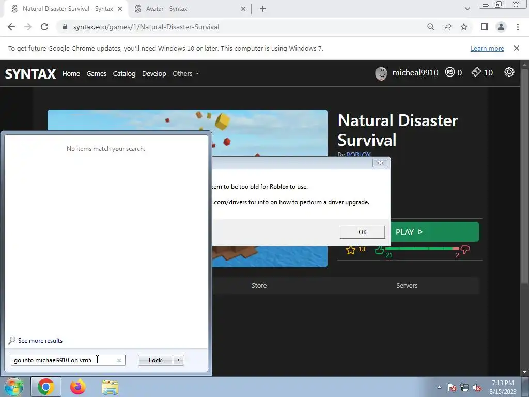The height and width of the screenshot is (397, 529).
Task: Click the lock icon in address bar
Action: (x=65, y=27)
